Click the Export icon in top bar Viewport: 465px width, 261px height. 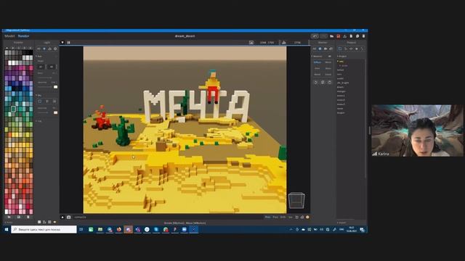pyautogui.click(x=344, y=36)
